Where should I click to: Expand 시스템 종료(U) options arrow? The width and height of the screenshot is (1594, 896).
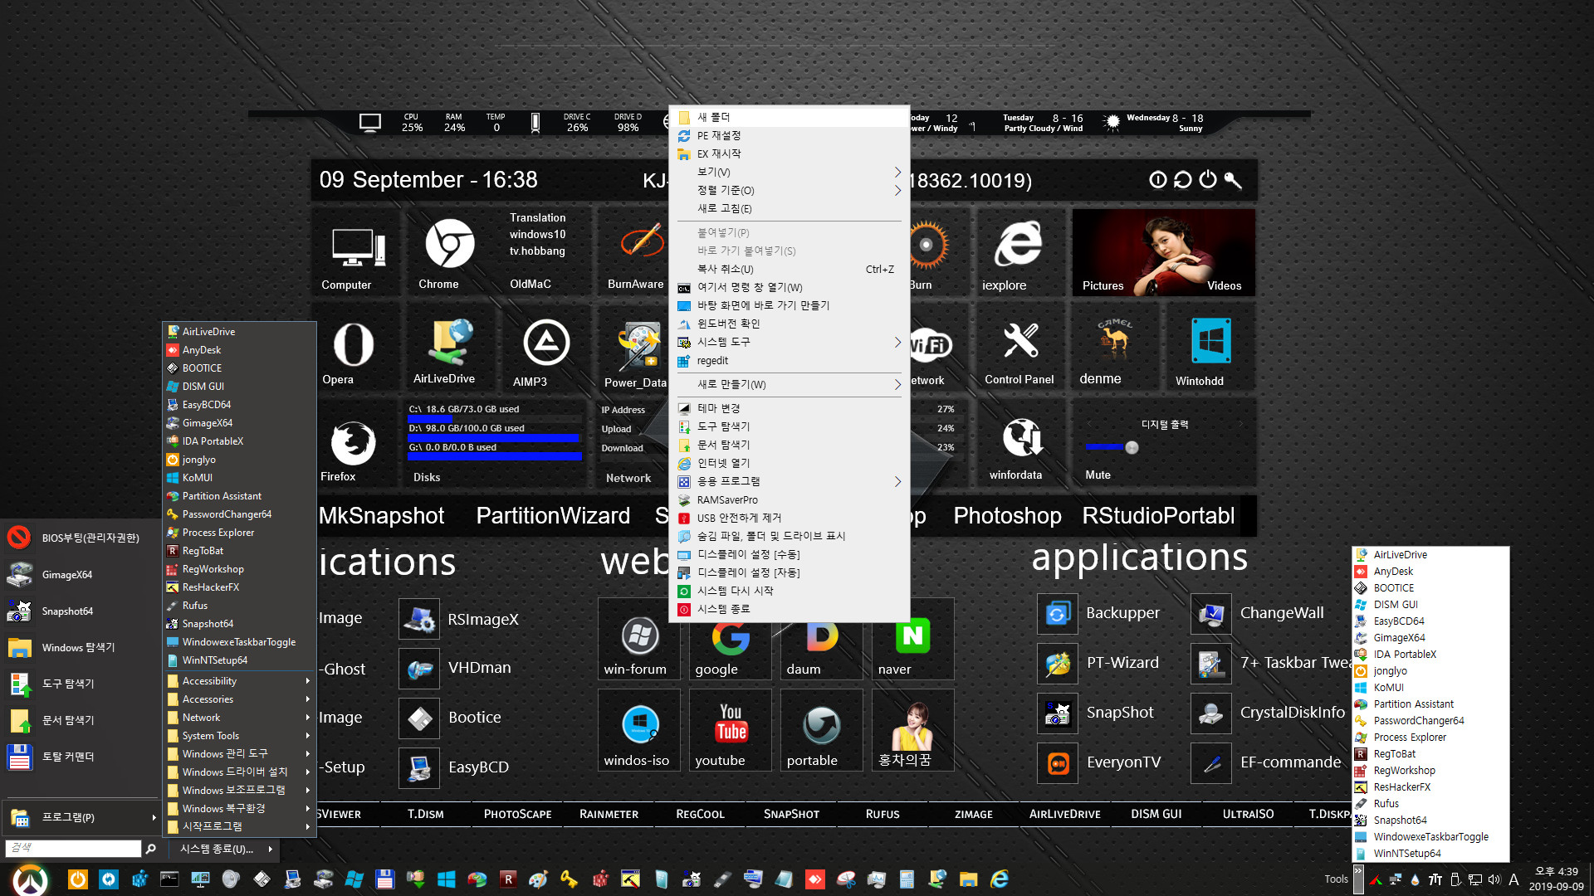[271, 849]
